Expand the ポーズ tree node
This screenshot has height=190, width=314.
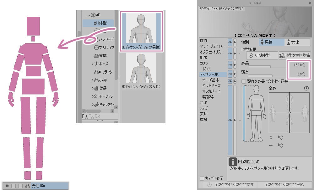point(93,64)
